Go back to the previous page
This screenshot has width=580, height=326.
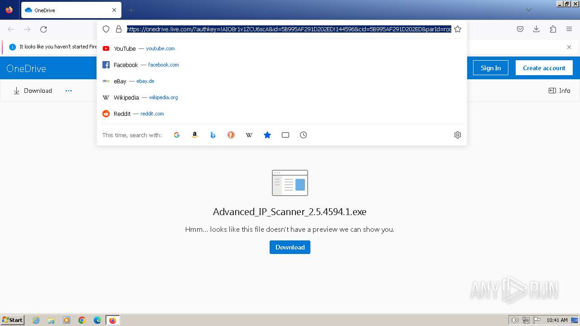point(11,29)
